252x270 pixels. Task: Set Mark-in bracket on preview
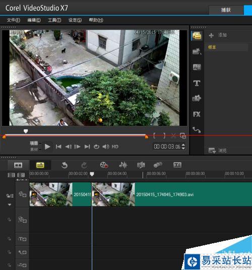(155, 136)
